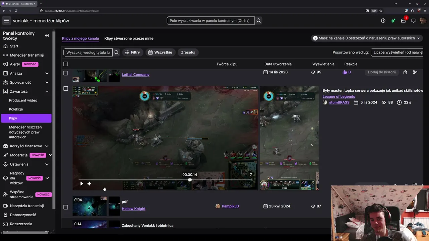
Task: List all browser tabs with the chevron
Action: coord(396,4)
